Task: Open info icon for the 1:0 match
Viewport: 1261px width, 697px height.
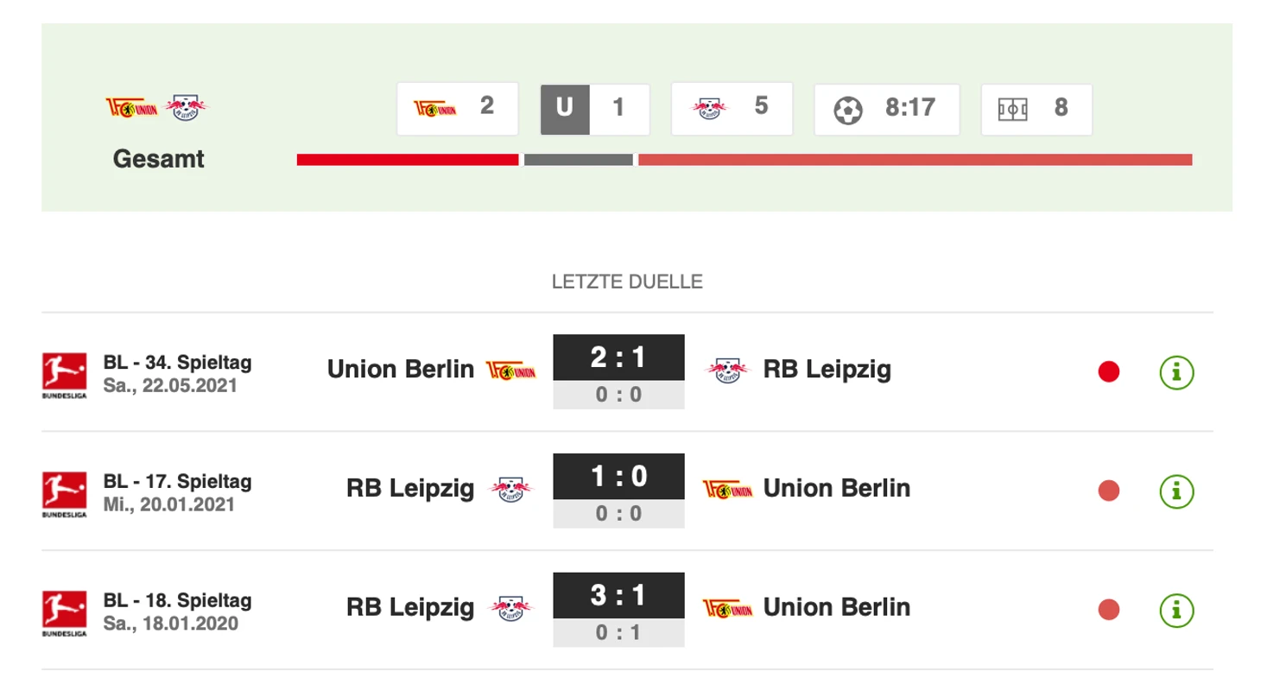Action: click(1175, 491)
